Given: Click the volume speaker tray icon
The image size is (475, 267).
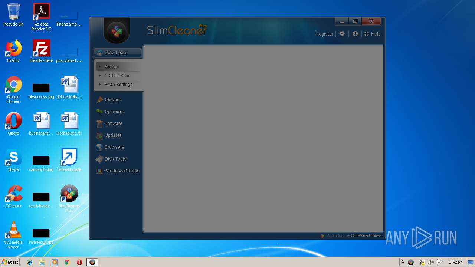Looking at the screenshot, I should (430, 262).
